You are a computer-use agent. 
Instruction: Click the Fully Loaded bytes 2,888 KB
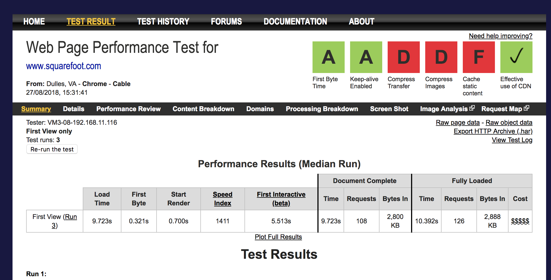[x=492, y=221]
